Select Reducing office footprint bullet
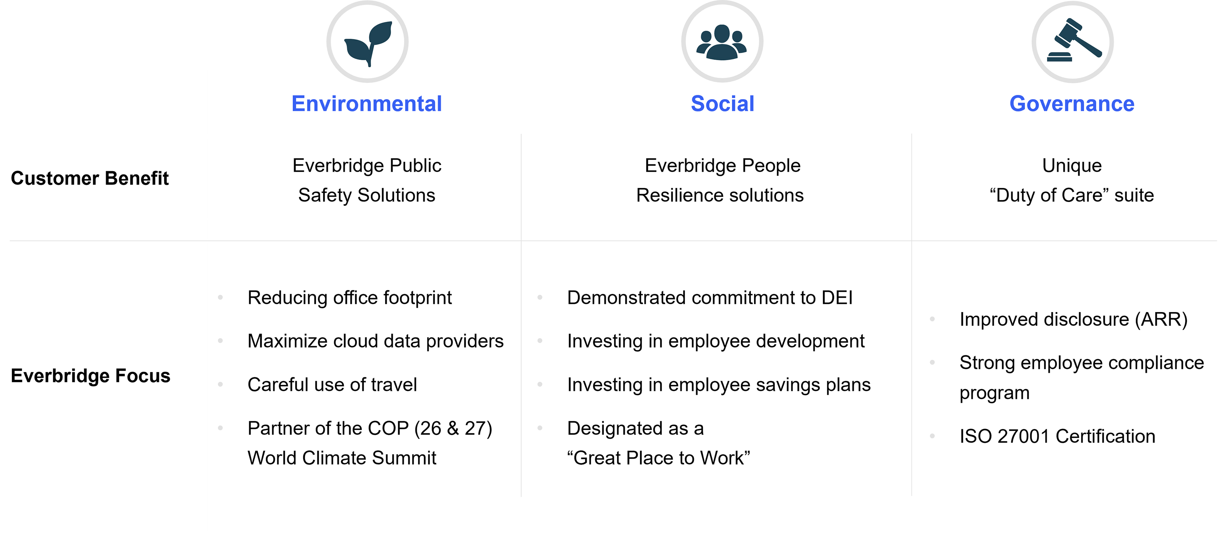Image resolution: width=1228 pixels, height=533 pixels. 349,298
